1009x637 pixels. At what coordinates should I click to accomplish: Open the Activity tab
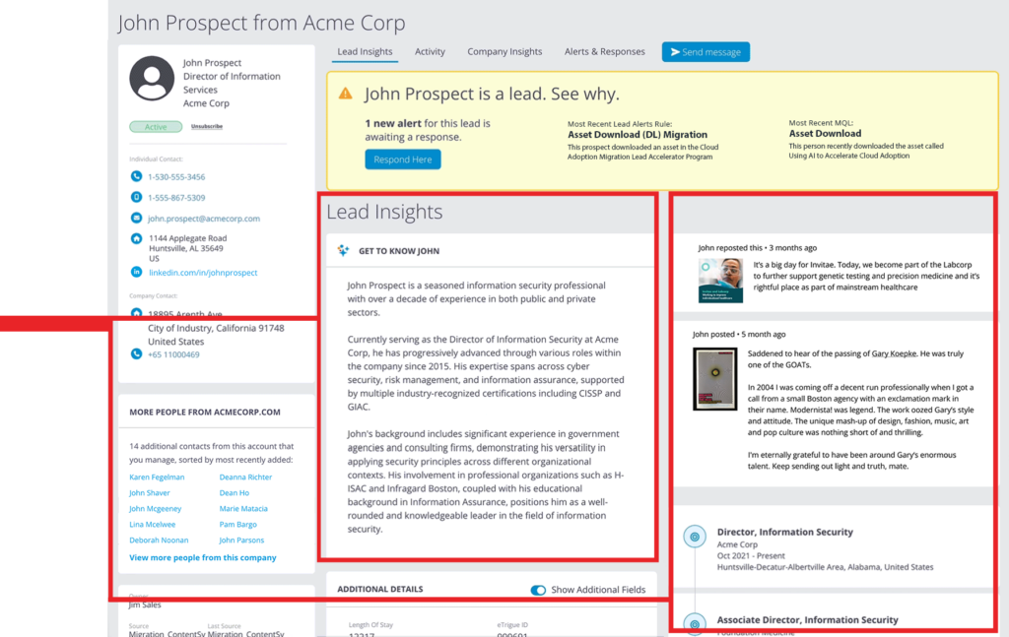coord(430,51)
